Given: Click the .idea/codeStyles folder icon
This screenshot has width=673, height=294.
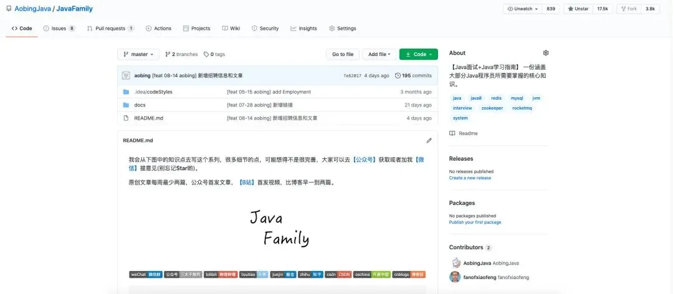Looking at the screenshot, I should click(126, 92).
